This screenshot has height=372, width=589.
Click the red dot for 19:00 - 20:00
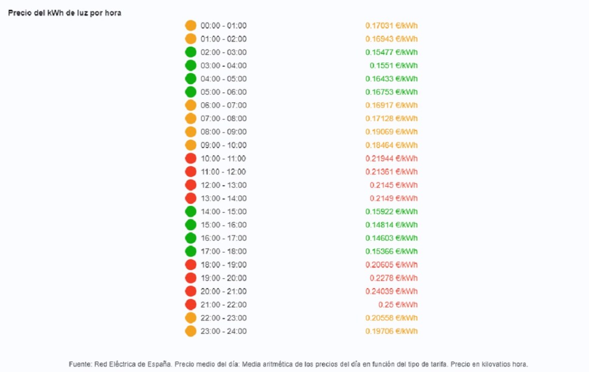click(x=190, y=278)
